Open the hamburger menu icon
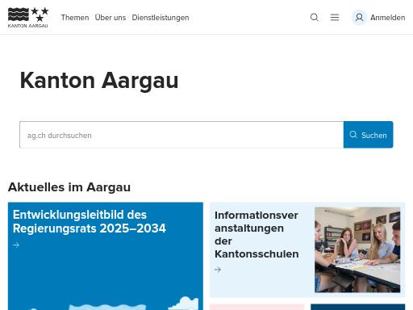Viewport: 413px width, 310px height. point(335,18)
